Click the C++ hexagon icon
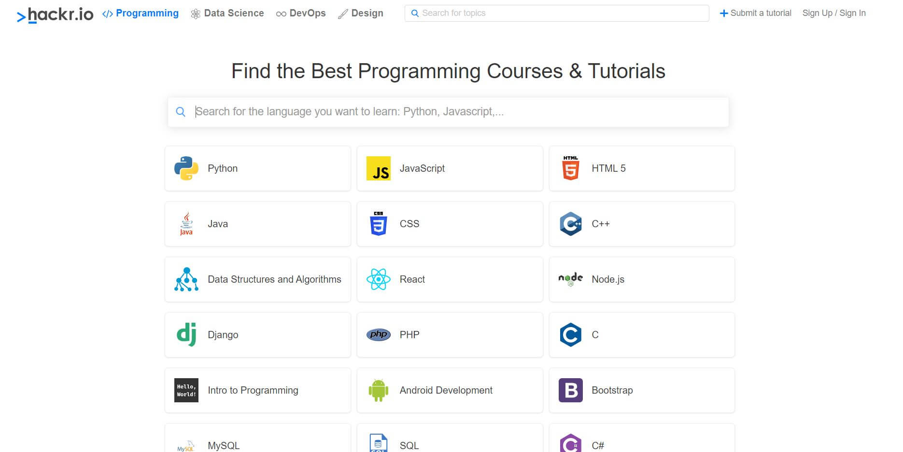Screen dimensions: 903x452 (x=570, y=224)
